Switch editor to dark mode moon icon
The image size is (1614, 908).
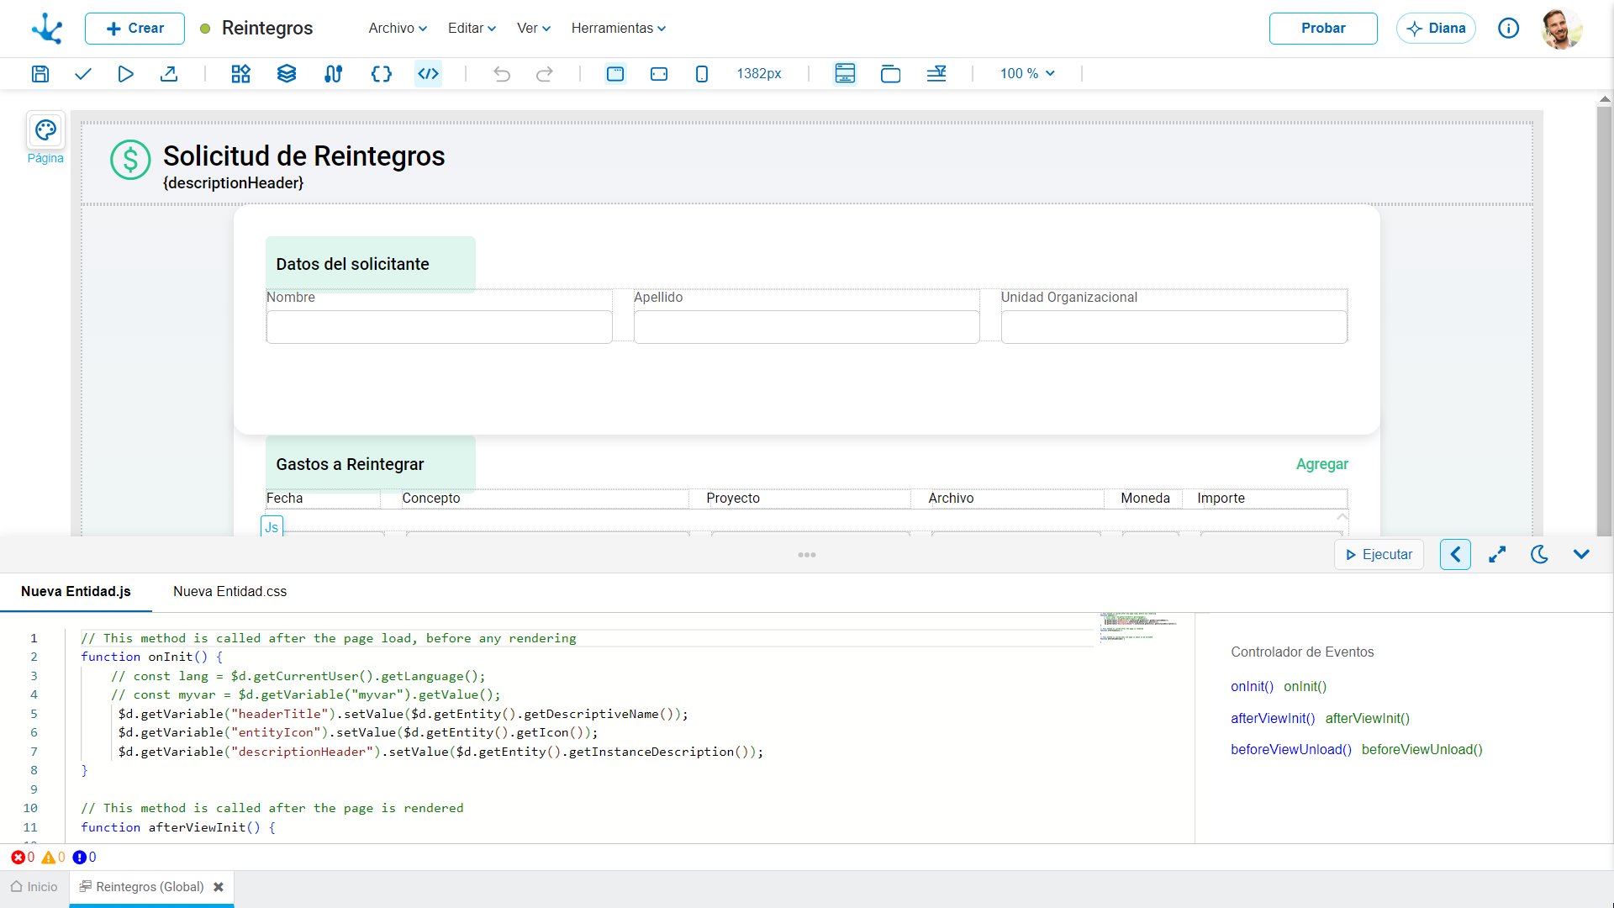point(1539,555)
